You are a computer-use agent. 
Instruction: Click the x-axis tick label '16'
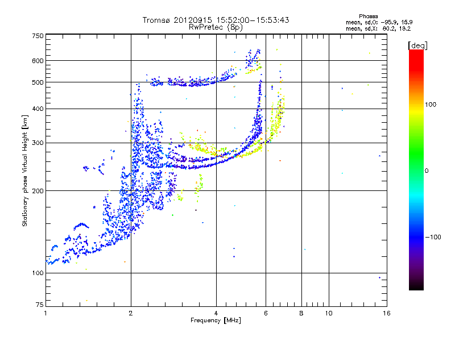click(387, 313)
